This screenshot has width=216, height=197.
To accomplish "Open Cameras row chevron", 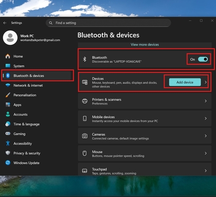I will [x=206, y=136].
